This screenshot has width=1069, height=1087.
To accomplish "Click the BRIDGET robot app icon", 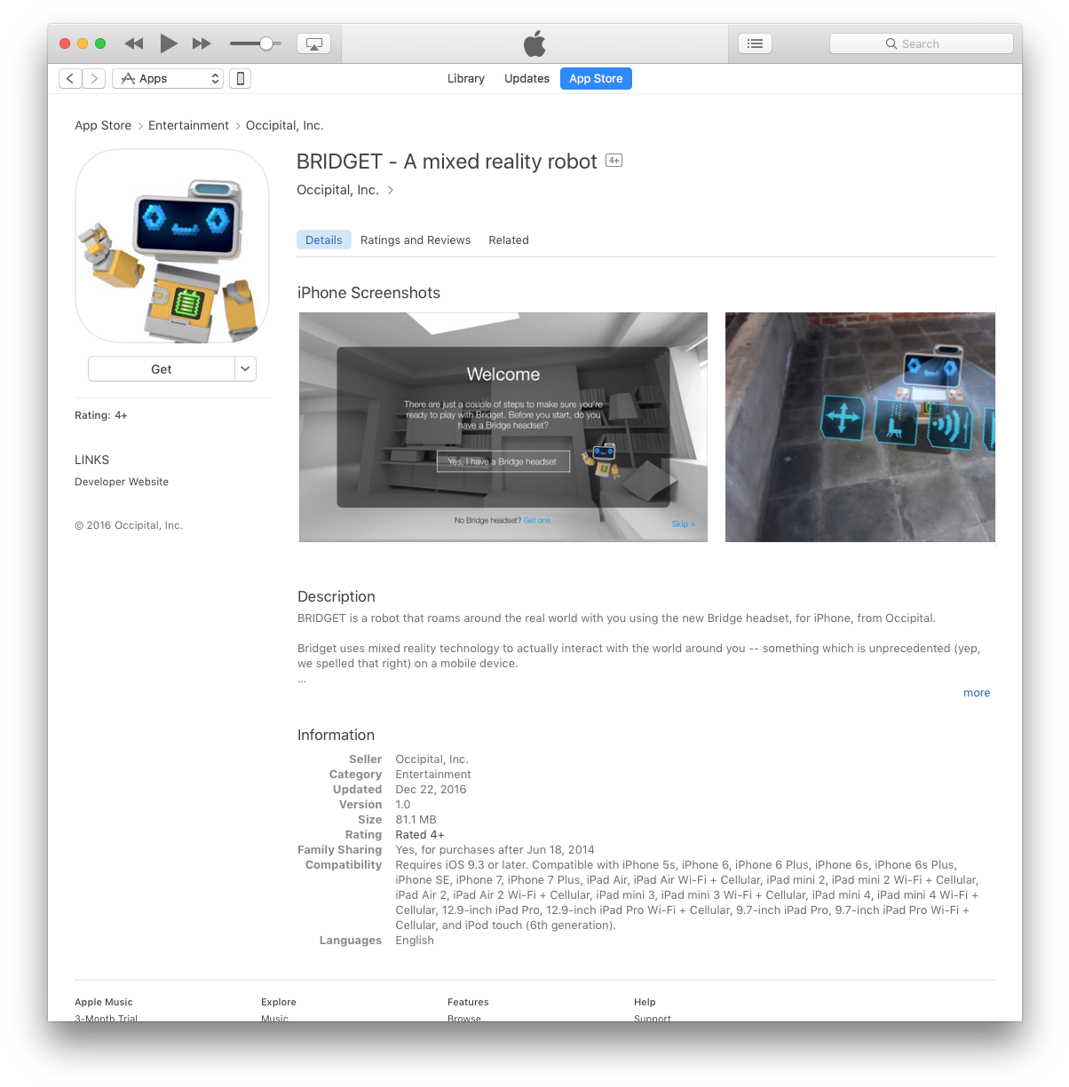I will (x=172, y=246).
